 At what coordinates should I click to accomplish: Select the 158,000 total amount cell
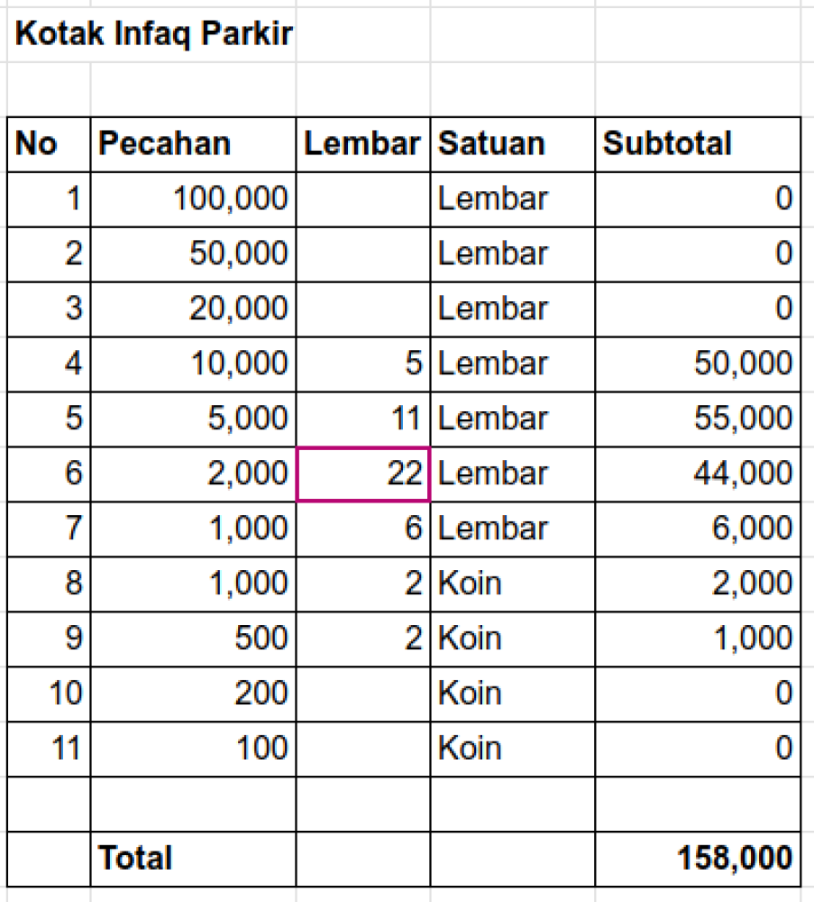pyautogui.click(x=697, y=858)
